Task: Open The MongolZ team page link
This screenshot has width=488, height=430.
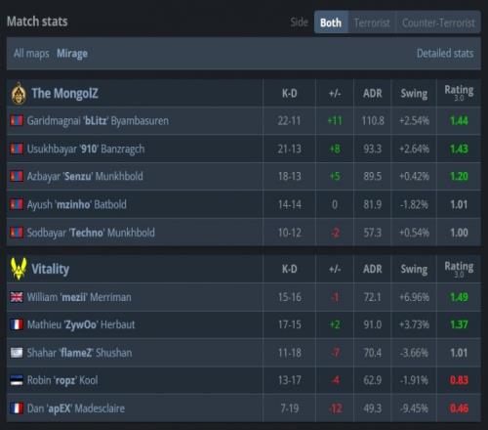Action: coord(64,93)
